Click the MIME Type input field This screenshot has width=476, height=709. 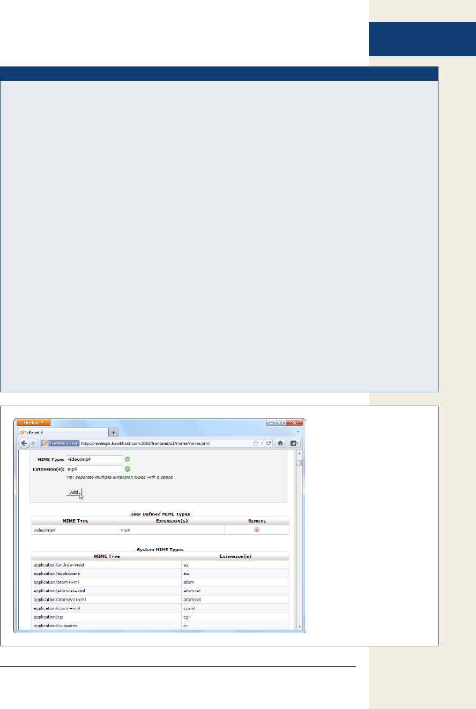tap(94, 459)
